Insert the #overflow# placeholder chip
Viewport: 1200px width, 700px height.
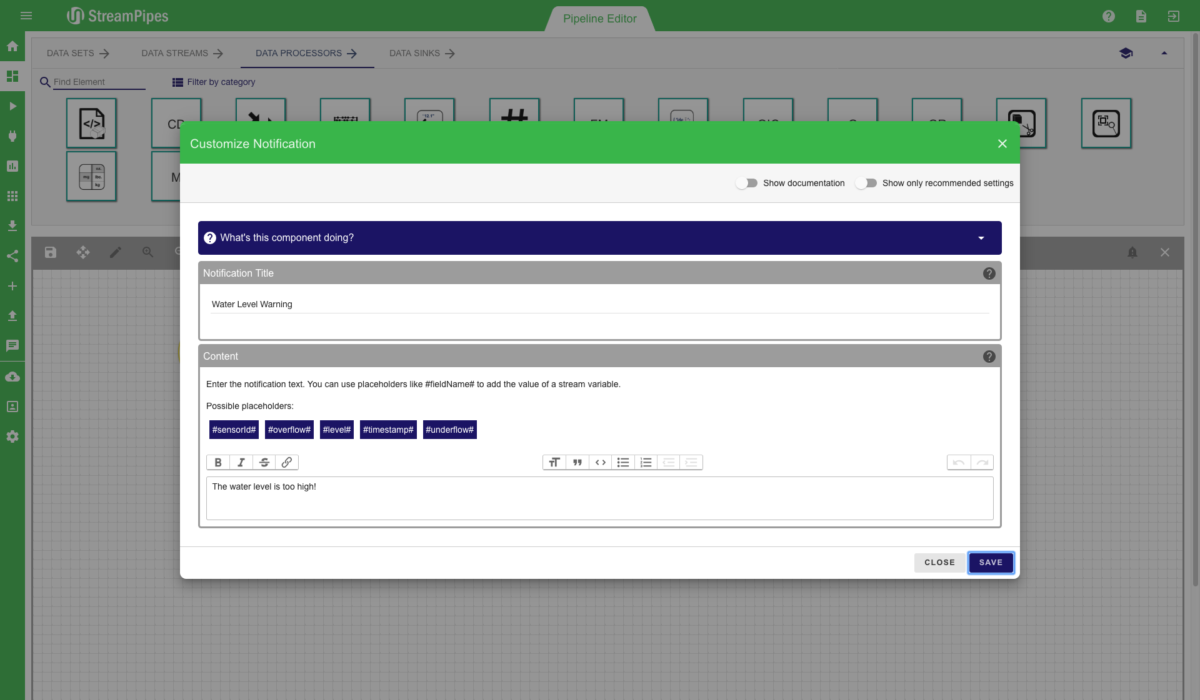(289, 430)
